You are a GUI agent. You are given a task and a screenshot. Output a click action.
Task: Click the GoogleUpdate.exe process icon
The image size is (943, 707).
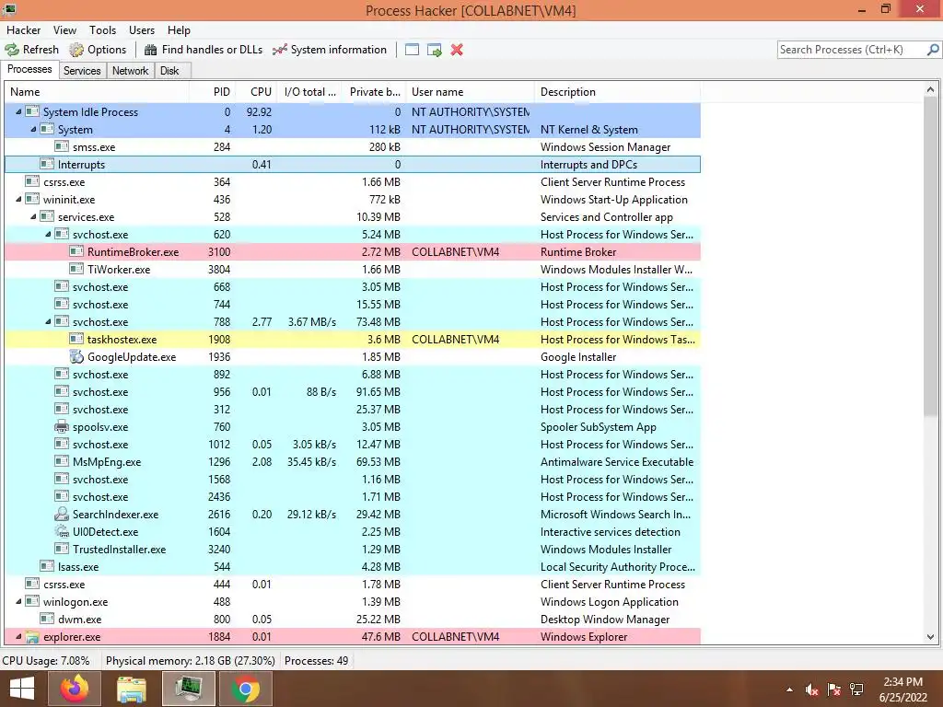click(76, 356)
